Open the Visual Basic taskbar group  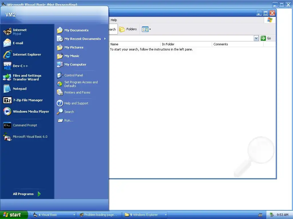tap(53, 215)
